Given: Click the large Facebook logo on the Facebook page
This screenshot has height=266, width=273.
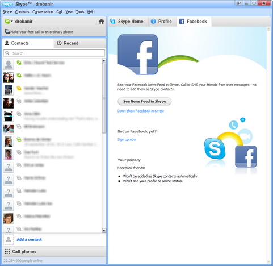Looking at the screenshot, I should pos(138,55).
